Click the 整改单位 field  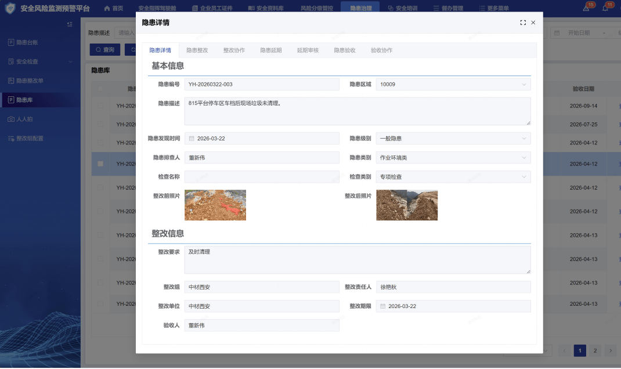262,306
